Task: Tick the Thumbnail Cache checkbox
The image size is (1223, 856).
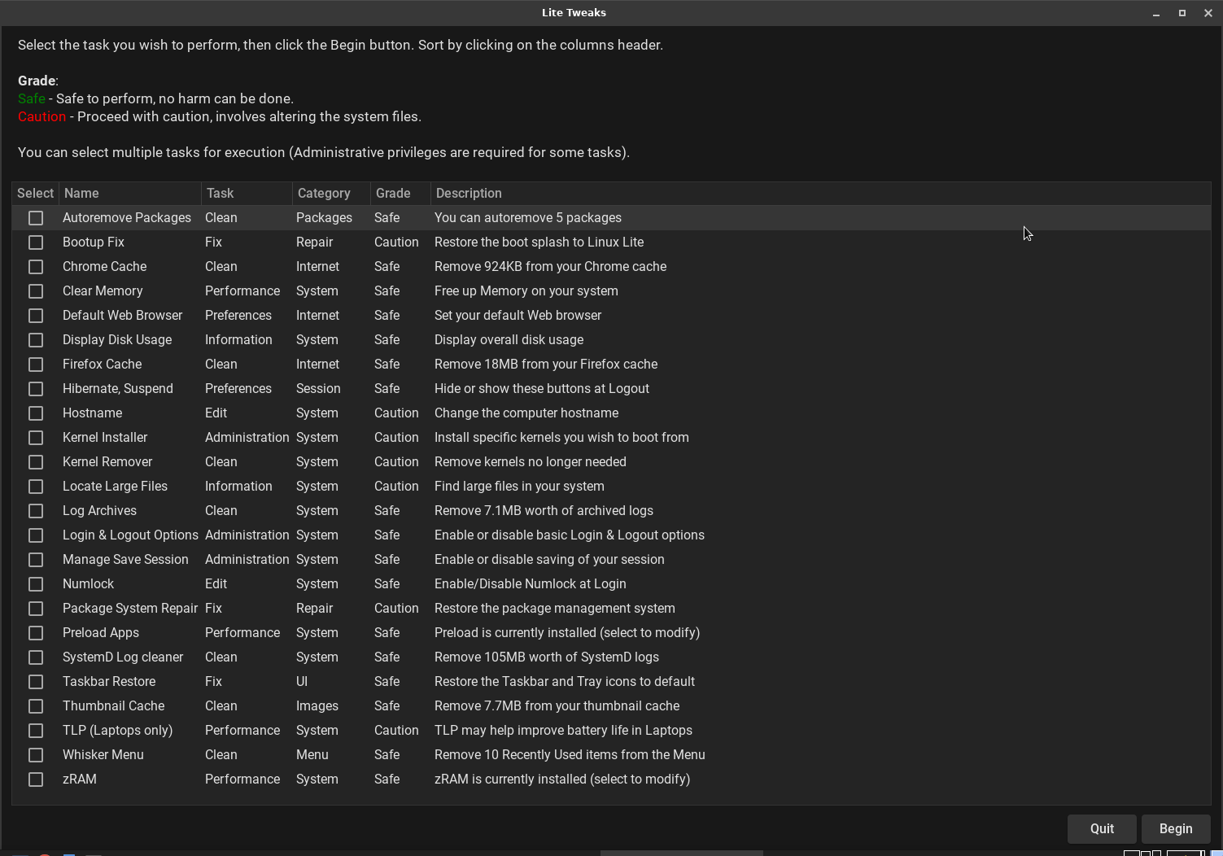Action: pos(36,706)
